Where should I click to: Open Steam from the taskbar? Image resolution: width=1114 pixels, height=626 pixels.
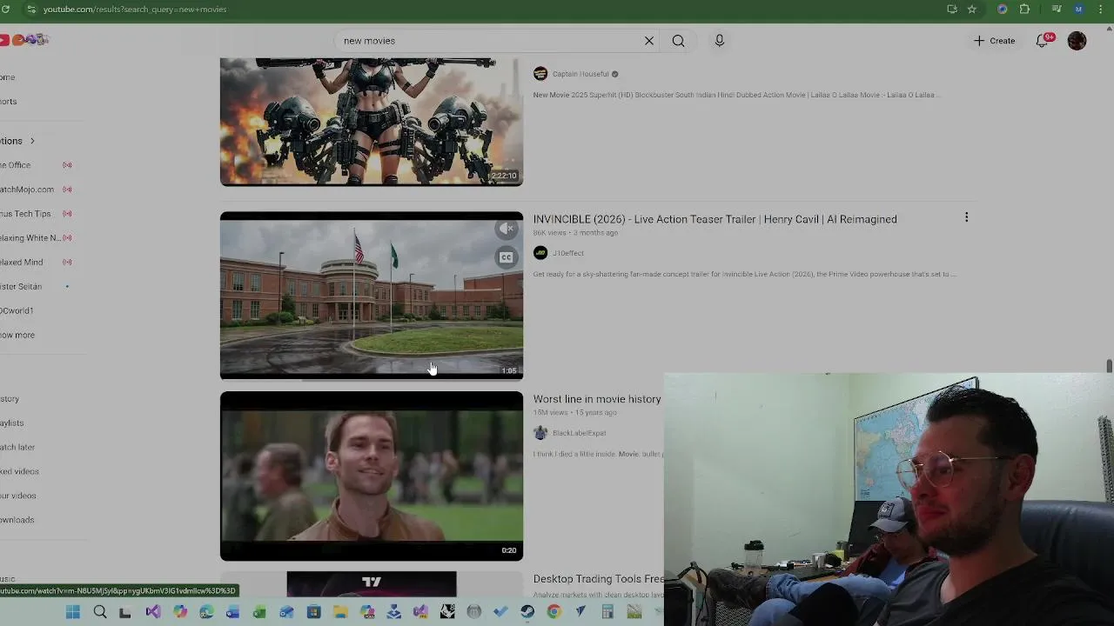tap(527, 612)
